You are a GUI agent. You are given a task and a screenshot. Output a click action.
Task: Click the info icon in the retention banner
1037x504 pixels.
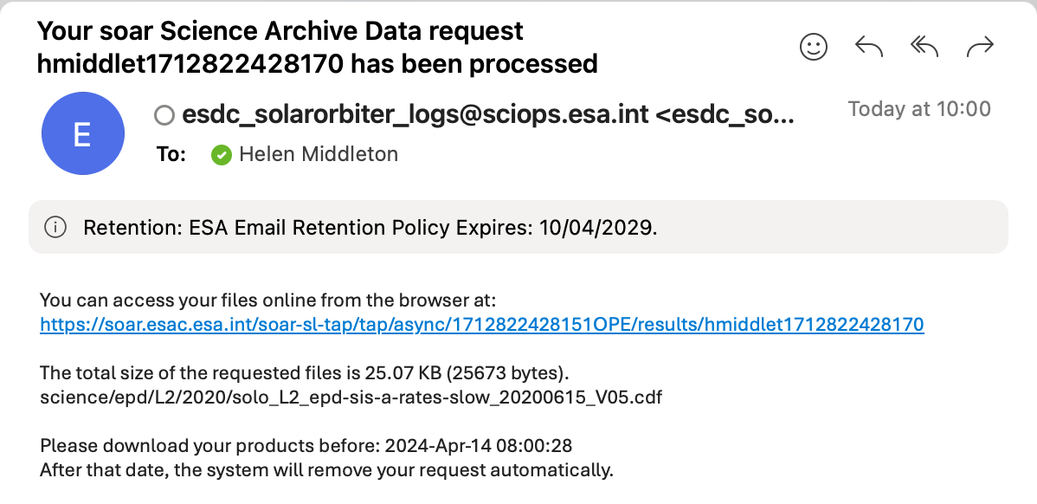click(x=55, y=228)
